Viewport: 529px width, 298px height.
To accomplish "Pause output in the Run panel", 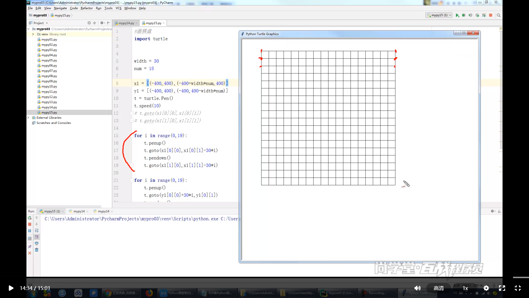I will pyautogui.click(x=30, y=231).
